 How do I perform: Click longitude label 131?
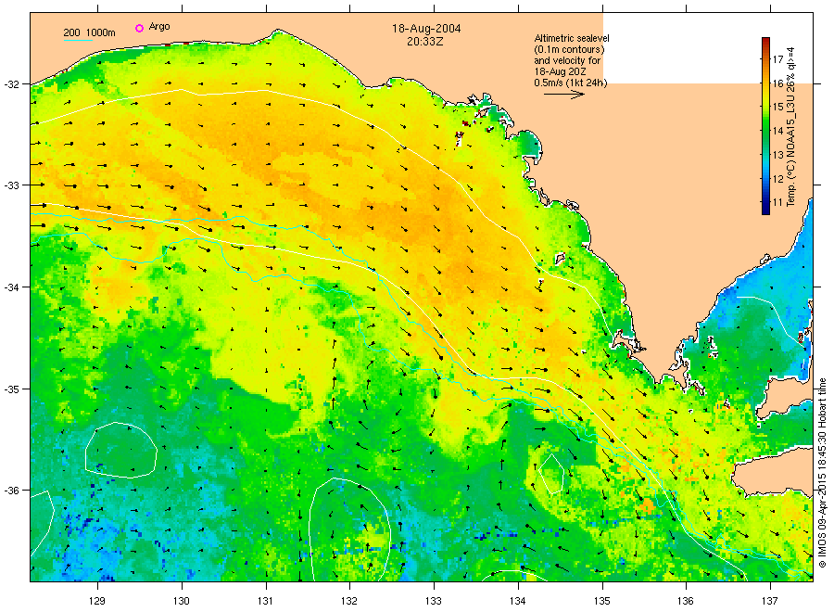pyautogui.click(x=265, y=601)
